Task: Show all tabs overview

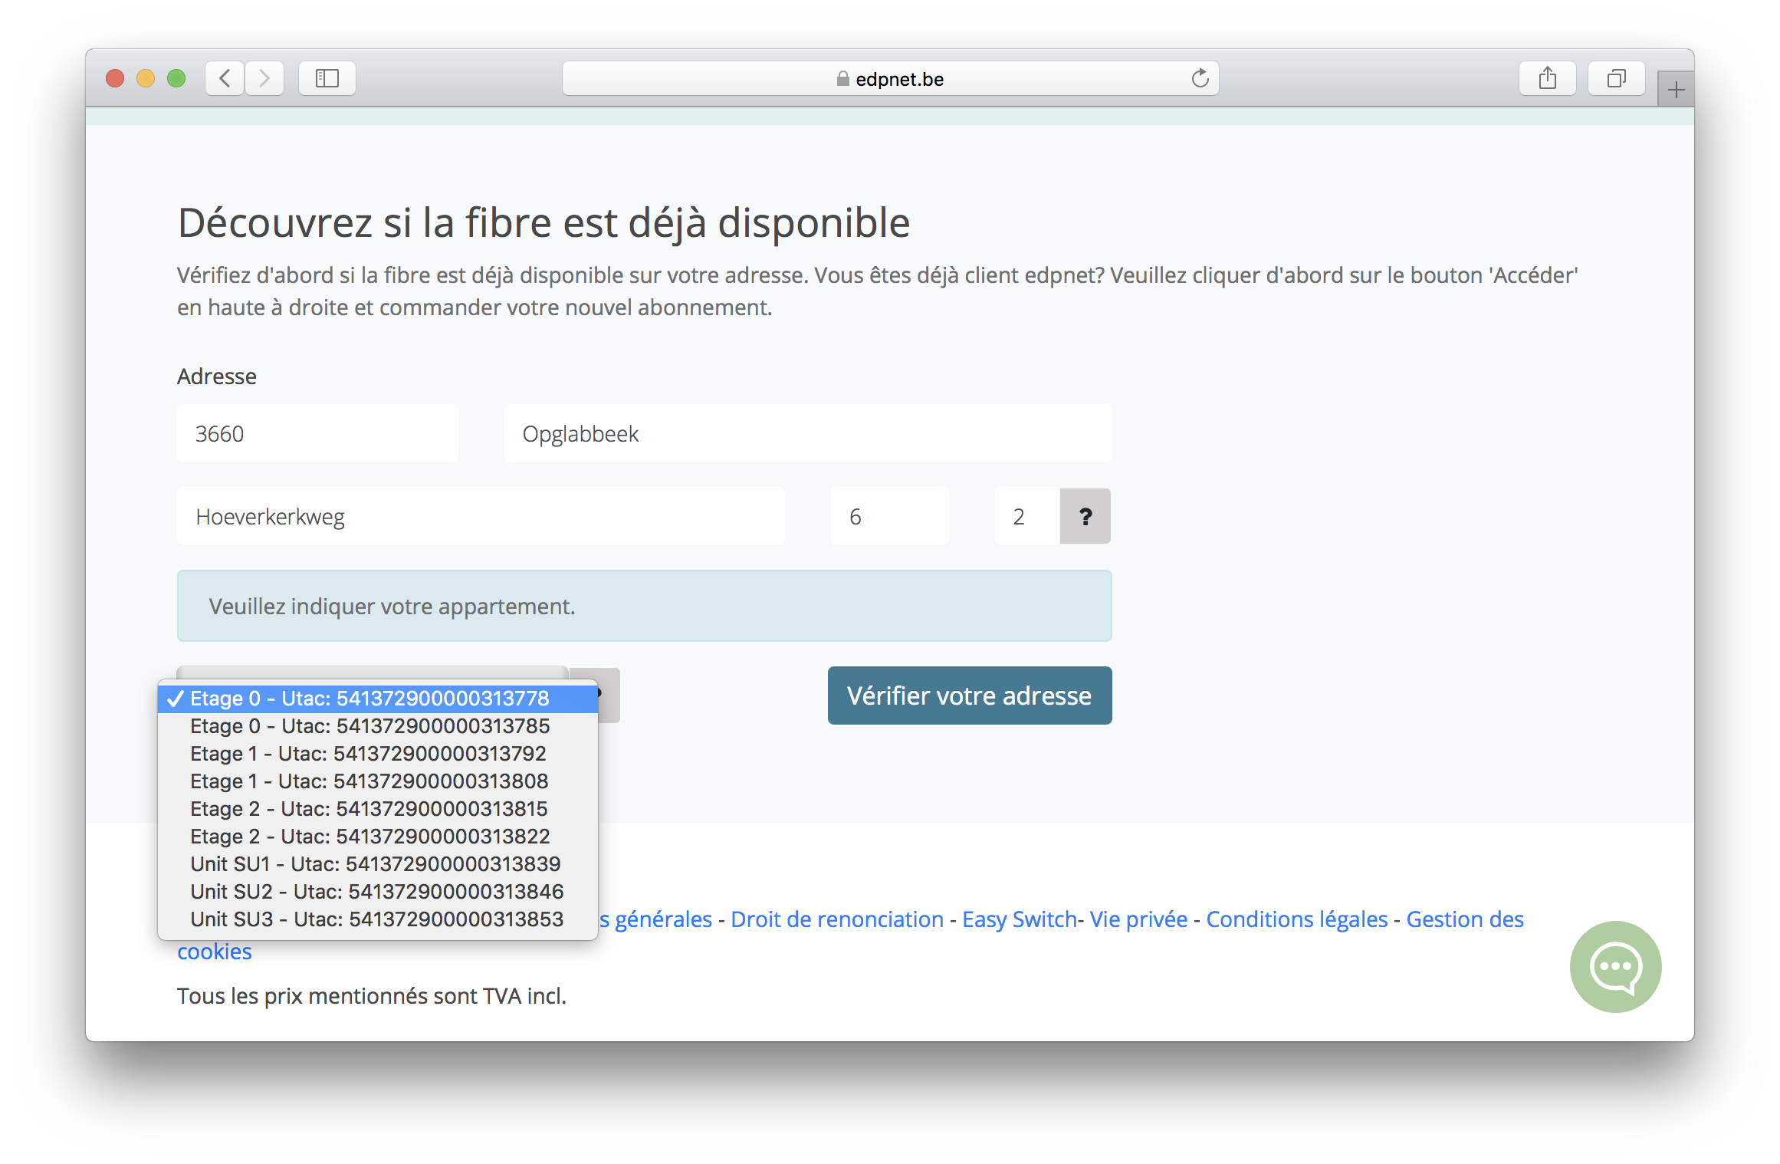Action: tap(1616, 78)
